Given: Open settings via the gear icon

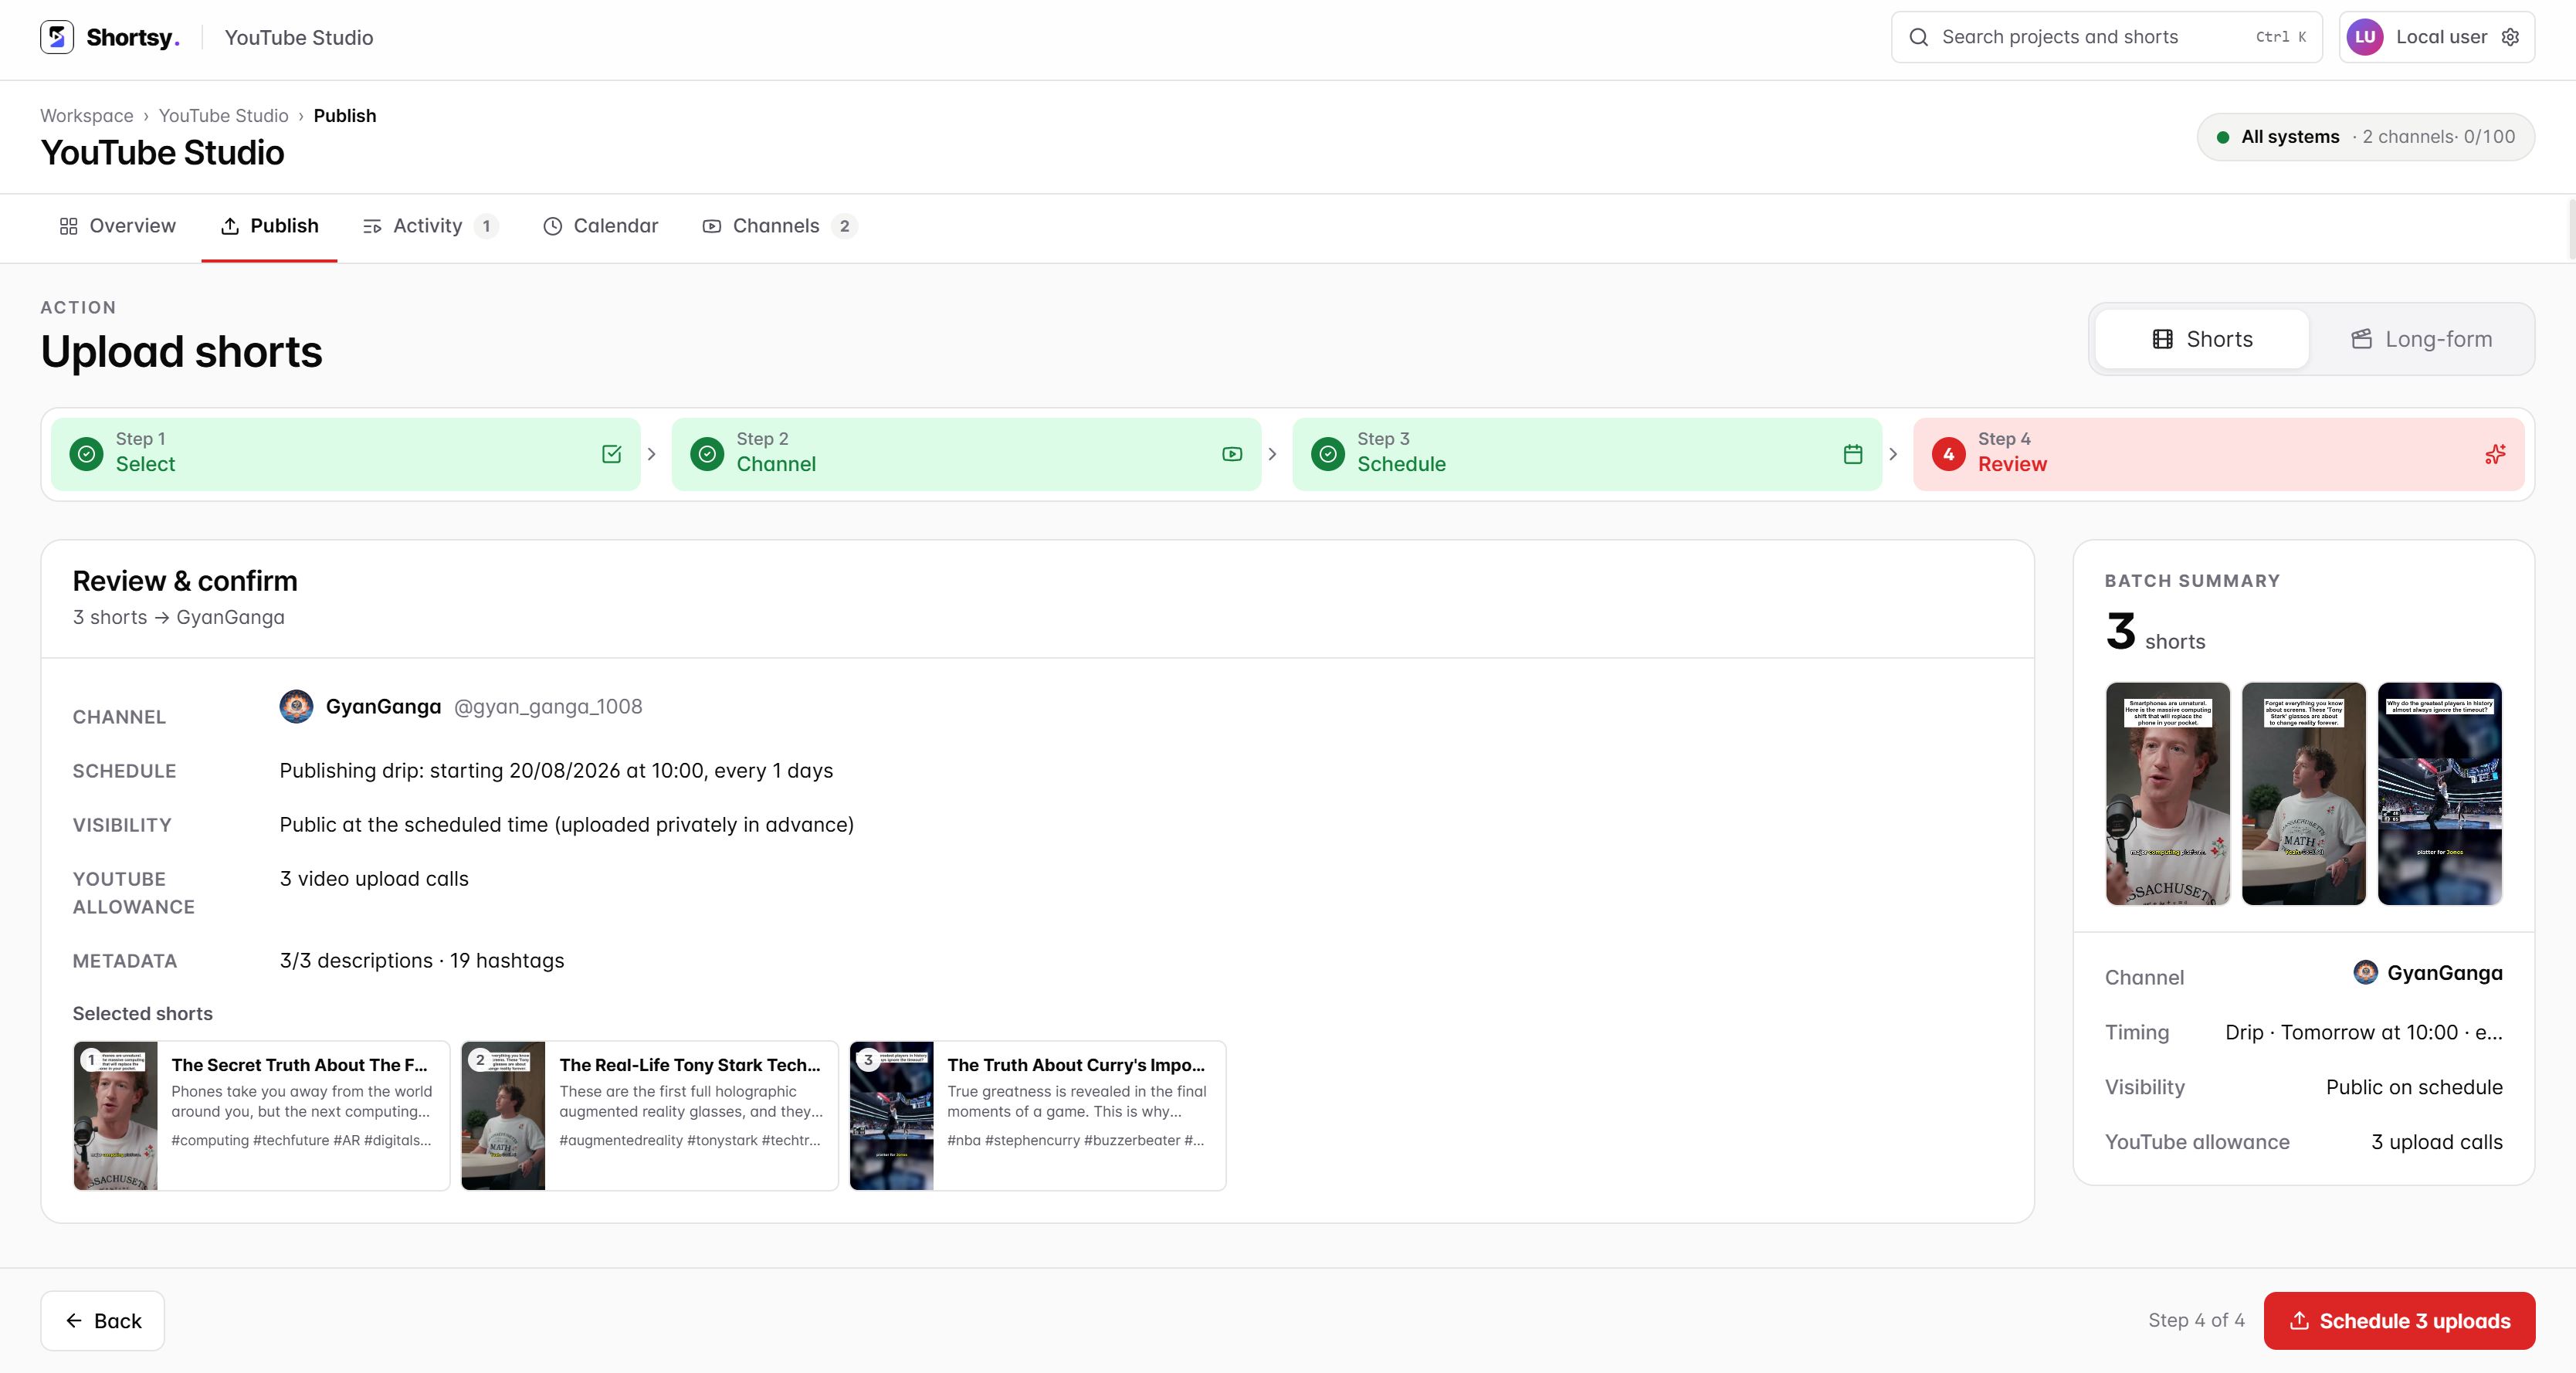Looking at the screenshot, I should pyautogui.click(x=2510, y=37).
